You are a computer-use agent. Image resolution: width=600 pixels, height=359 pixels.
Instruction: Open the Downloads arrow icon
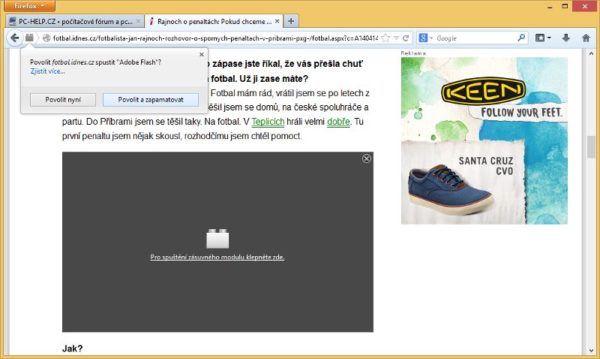pos(566,38)
